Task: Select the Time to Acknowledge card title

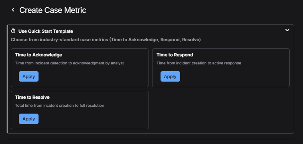Action: (39, 55)
